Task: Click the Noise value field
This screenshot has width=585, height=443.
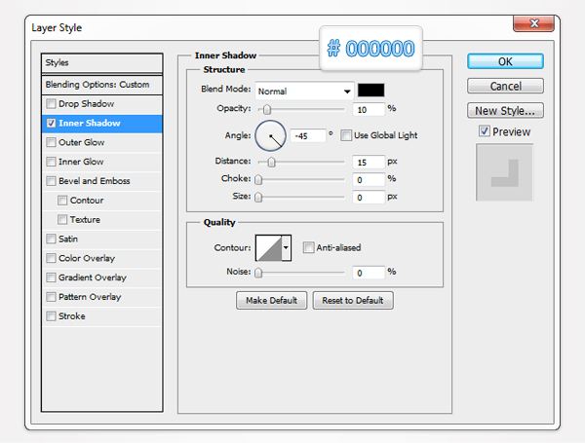Action: pos(369,273)
